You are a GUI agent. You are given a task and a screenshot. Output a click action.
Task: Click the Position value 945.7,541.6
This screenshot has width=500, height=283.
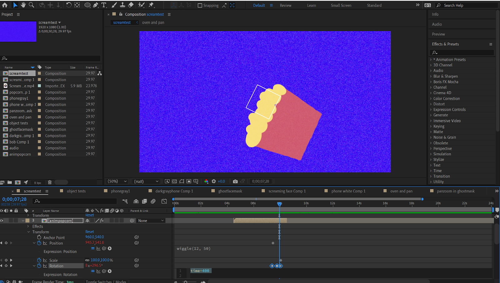point(95,242)
